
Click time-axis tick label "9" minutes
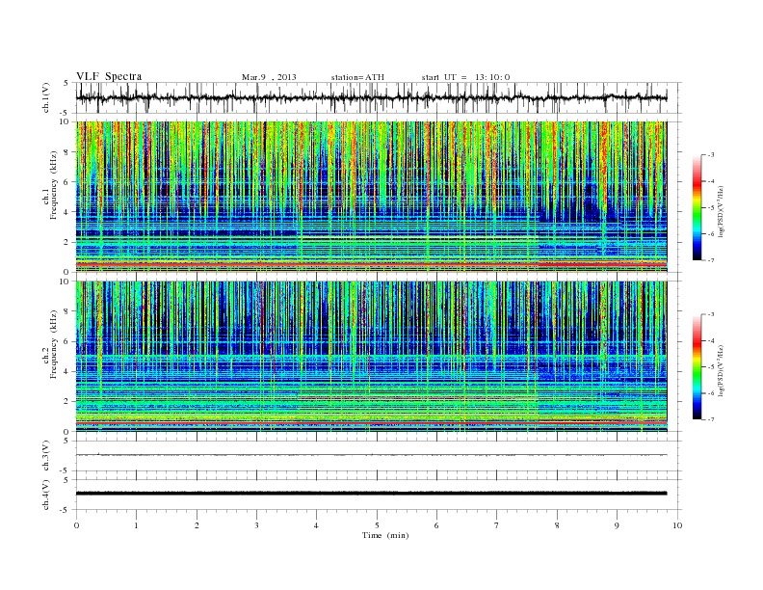pyautogui.click(x=617, y=525)
